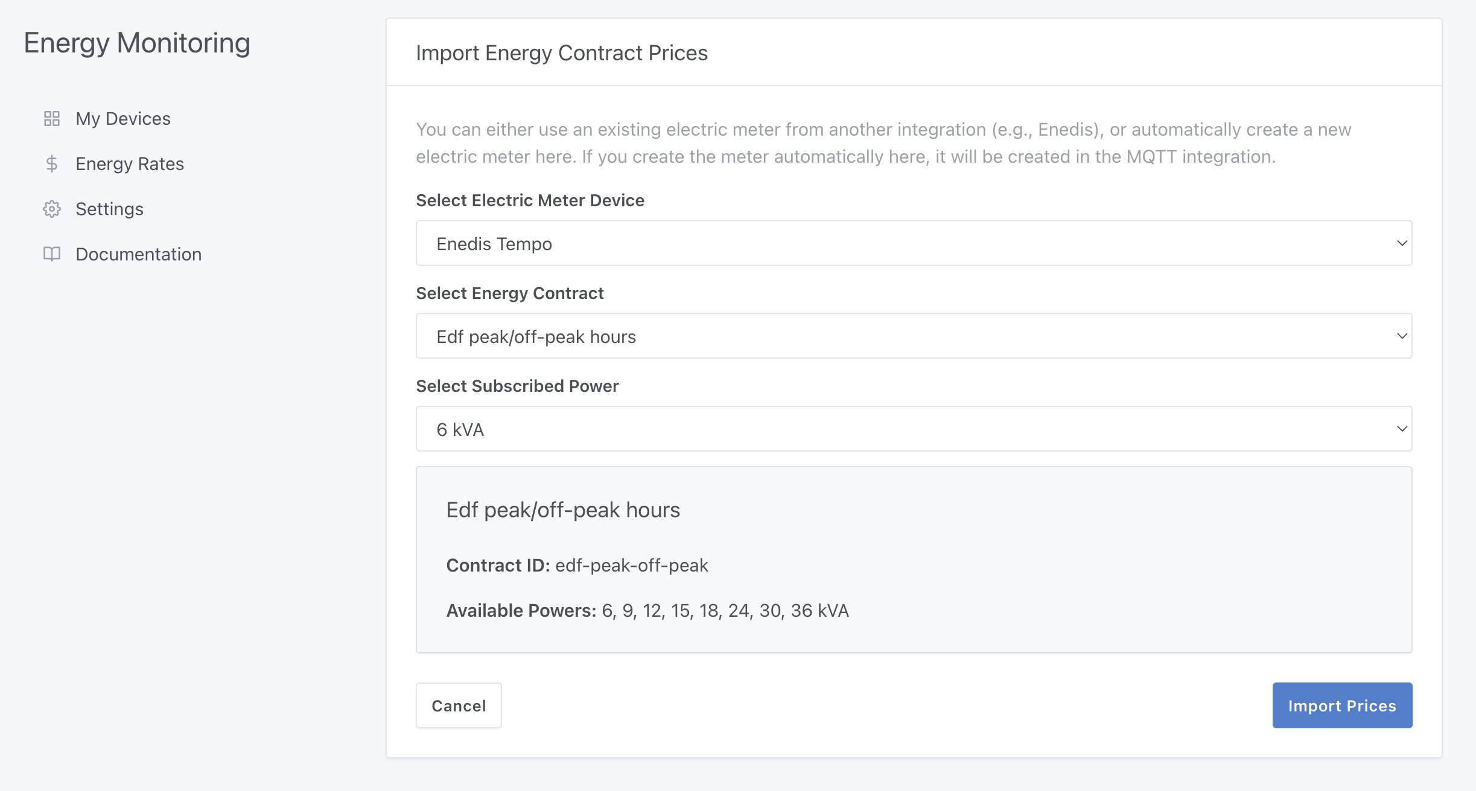
Task: Go to Settings from the sidebar
Action: pos(109,209)
